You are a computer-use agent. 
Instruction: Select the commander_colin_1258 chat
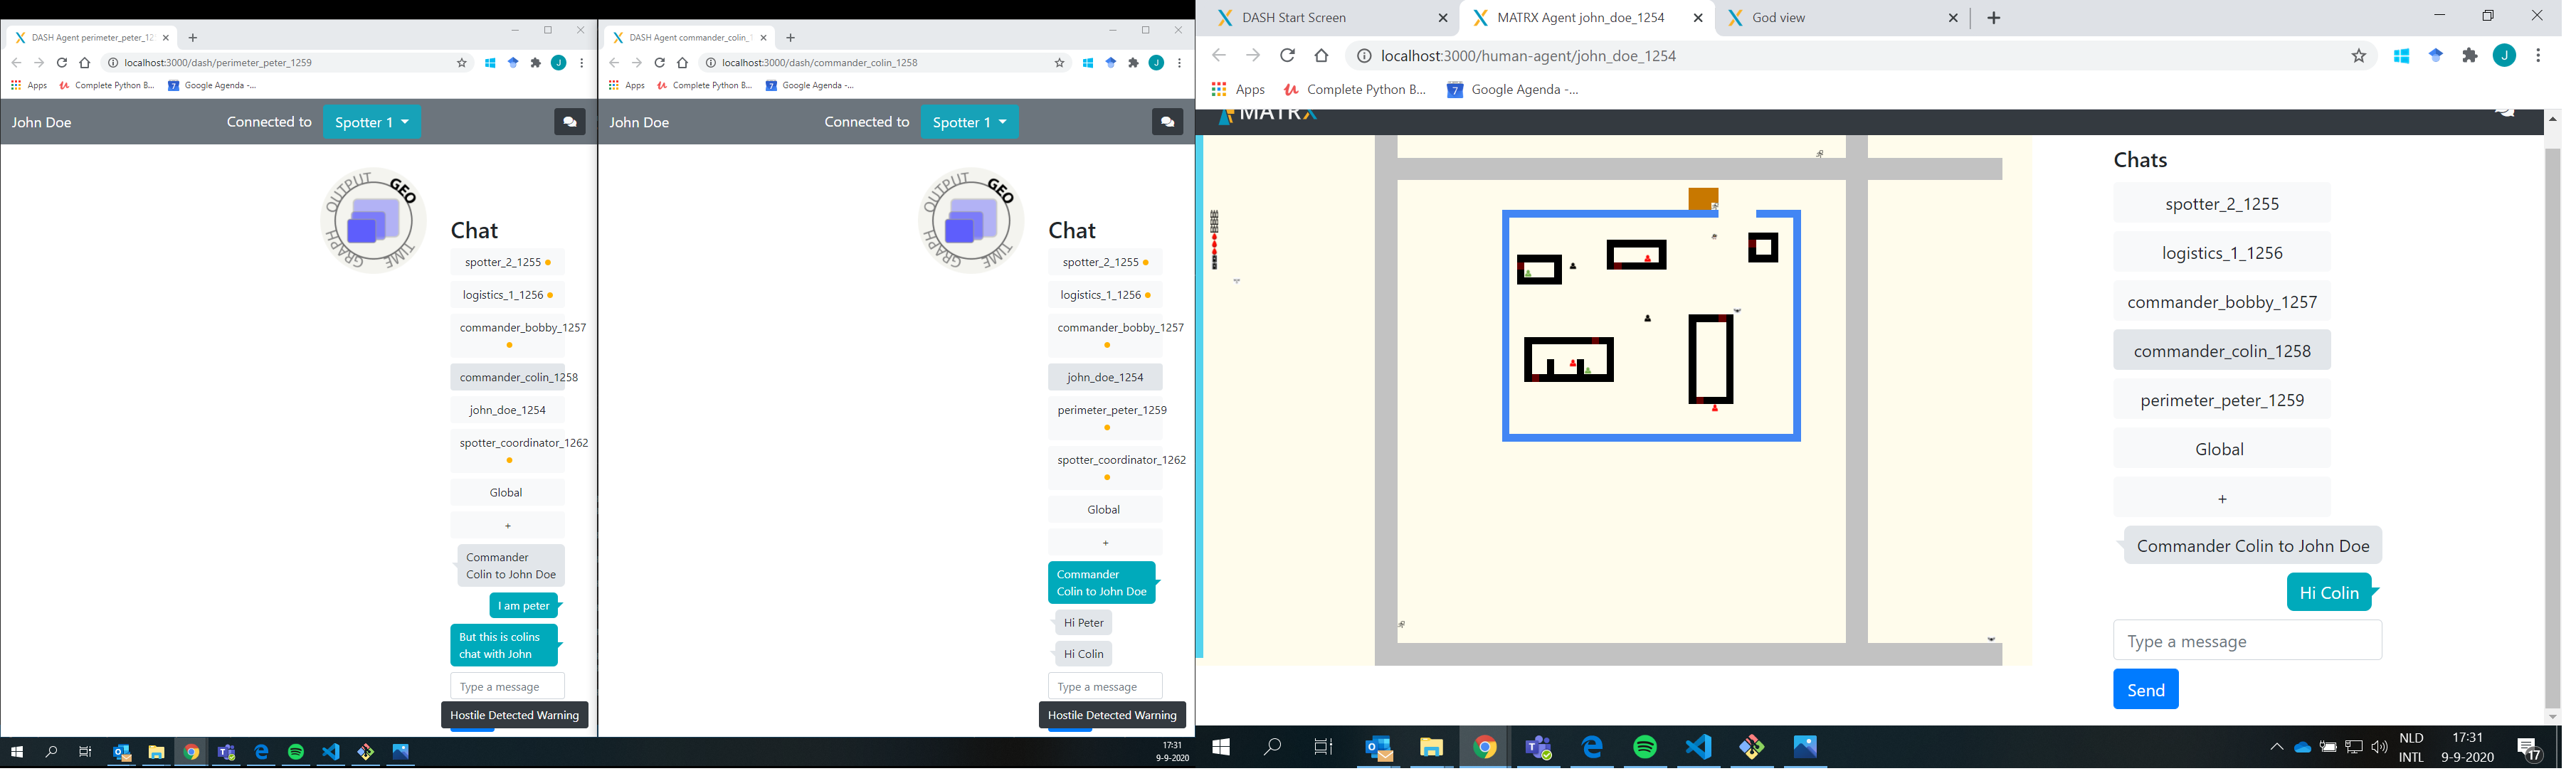tap(2221, 350)
